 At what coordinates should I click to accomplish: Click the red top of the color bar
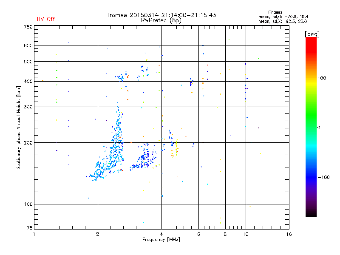(x=311, y=42)
